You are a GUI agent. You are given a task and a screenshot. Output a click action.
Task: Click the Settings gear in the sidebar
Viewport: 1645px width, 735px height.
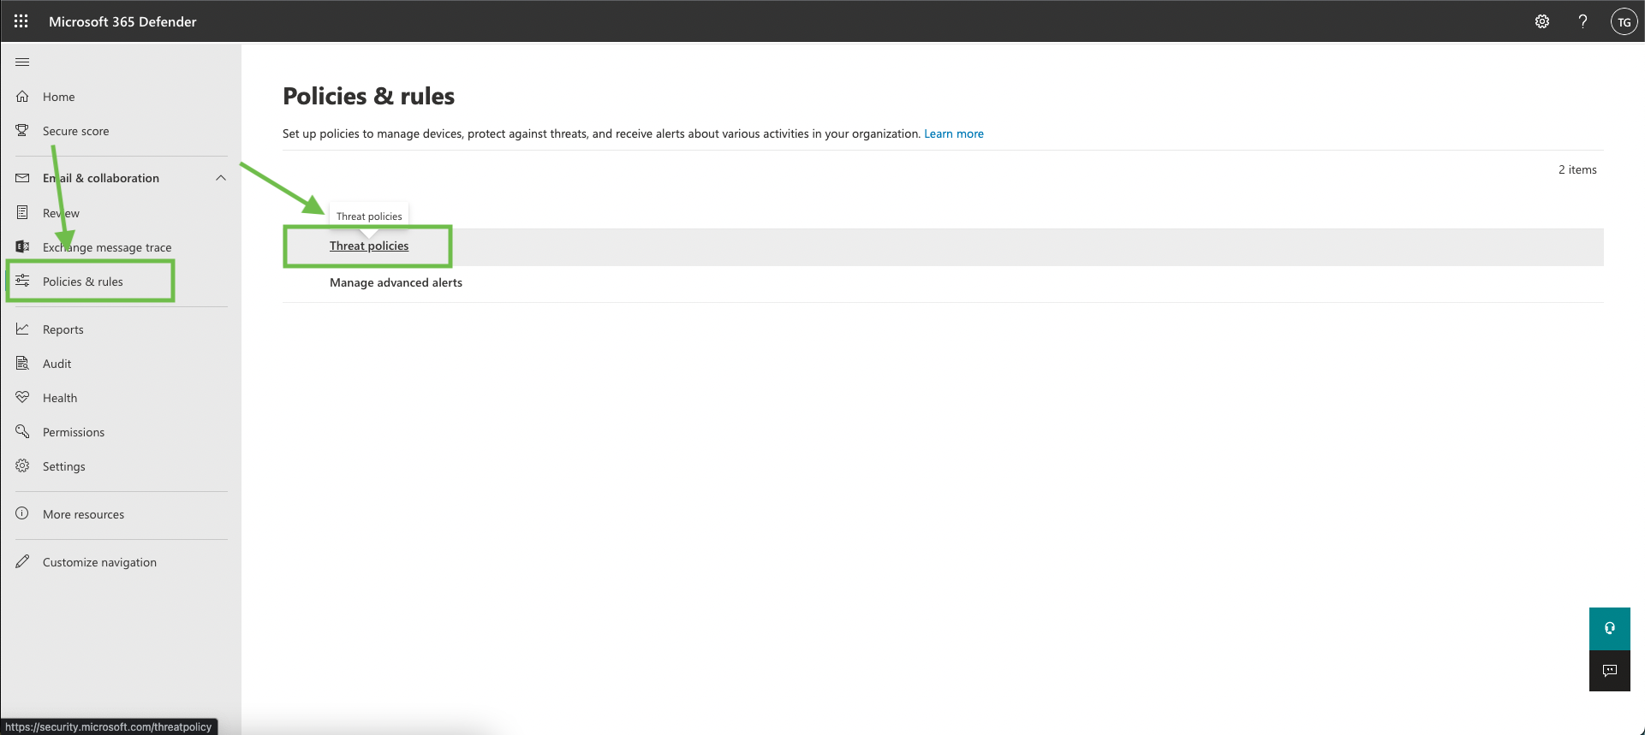pos(22,465)
